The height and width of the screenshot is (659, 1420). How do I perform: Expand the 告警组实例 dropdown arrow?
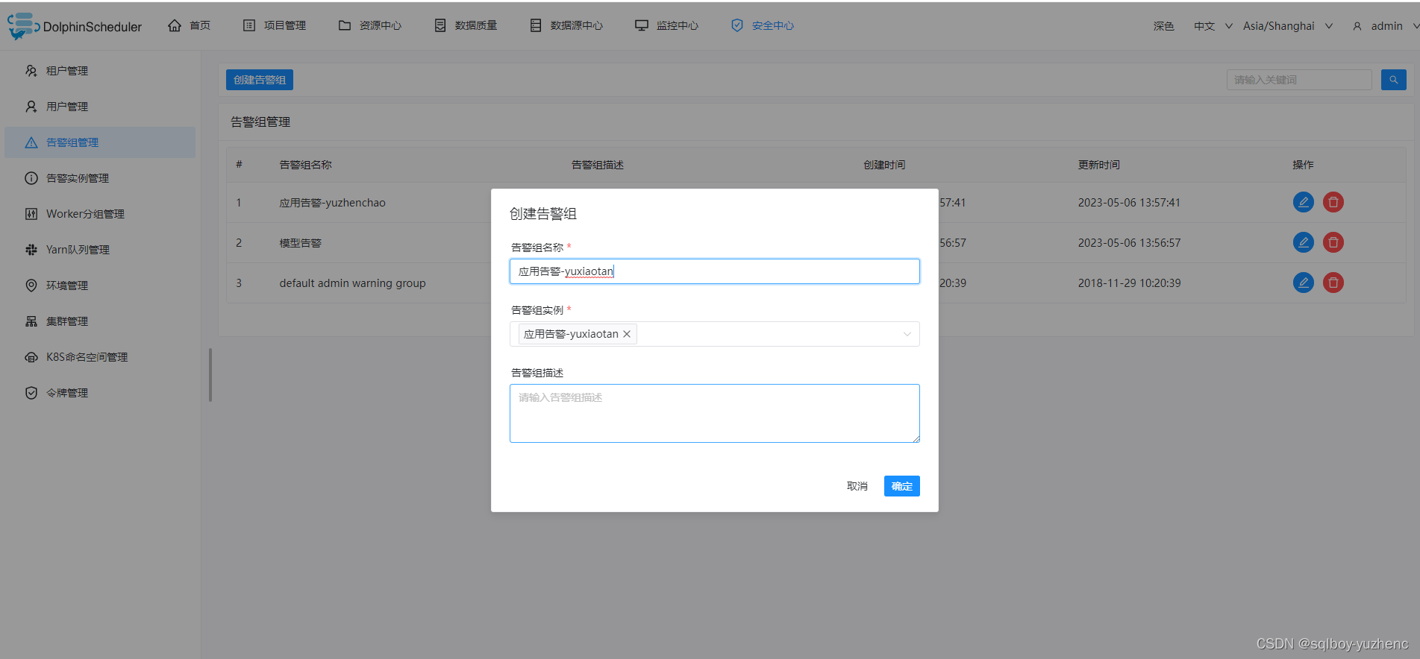click(x=907, y=334)
